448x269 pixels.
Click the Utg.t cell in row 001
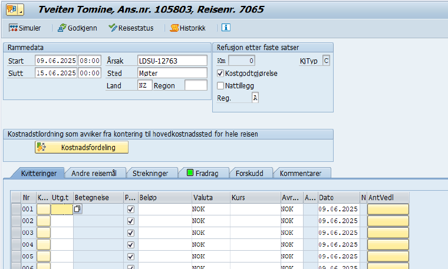62,209
